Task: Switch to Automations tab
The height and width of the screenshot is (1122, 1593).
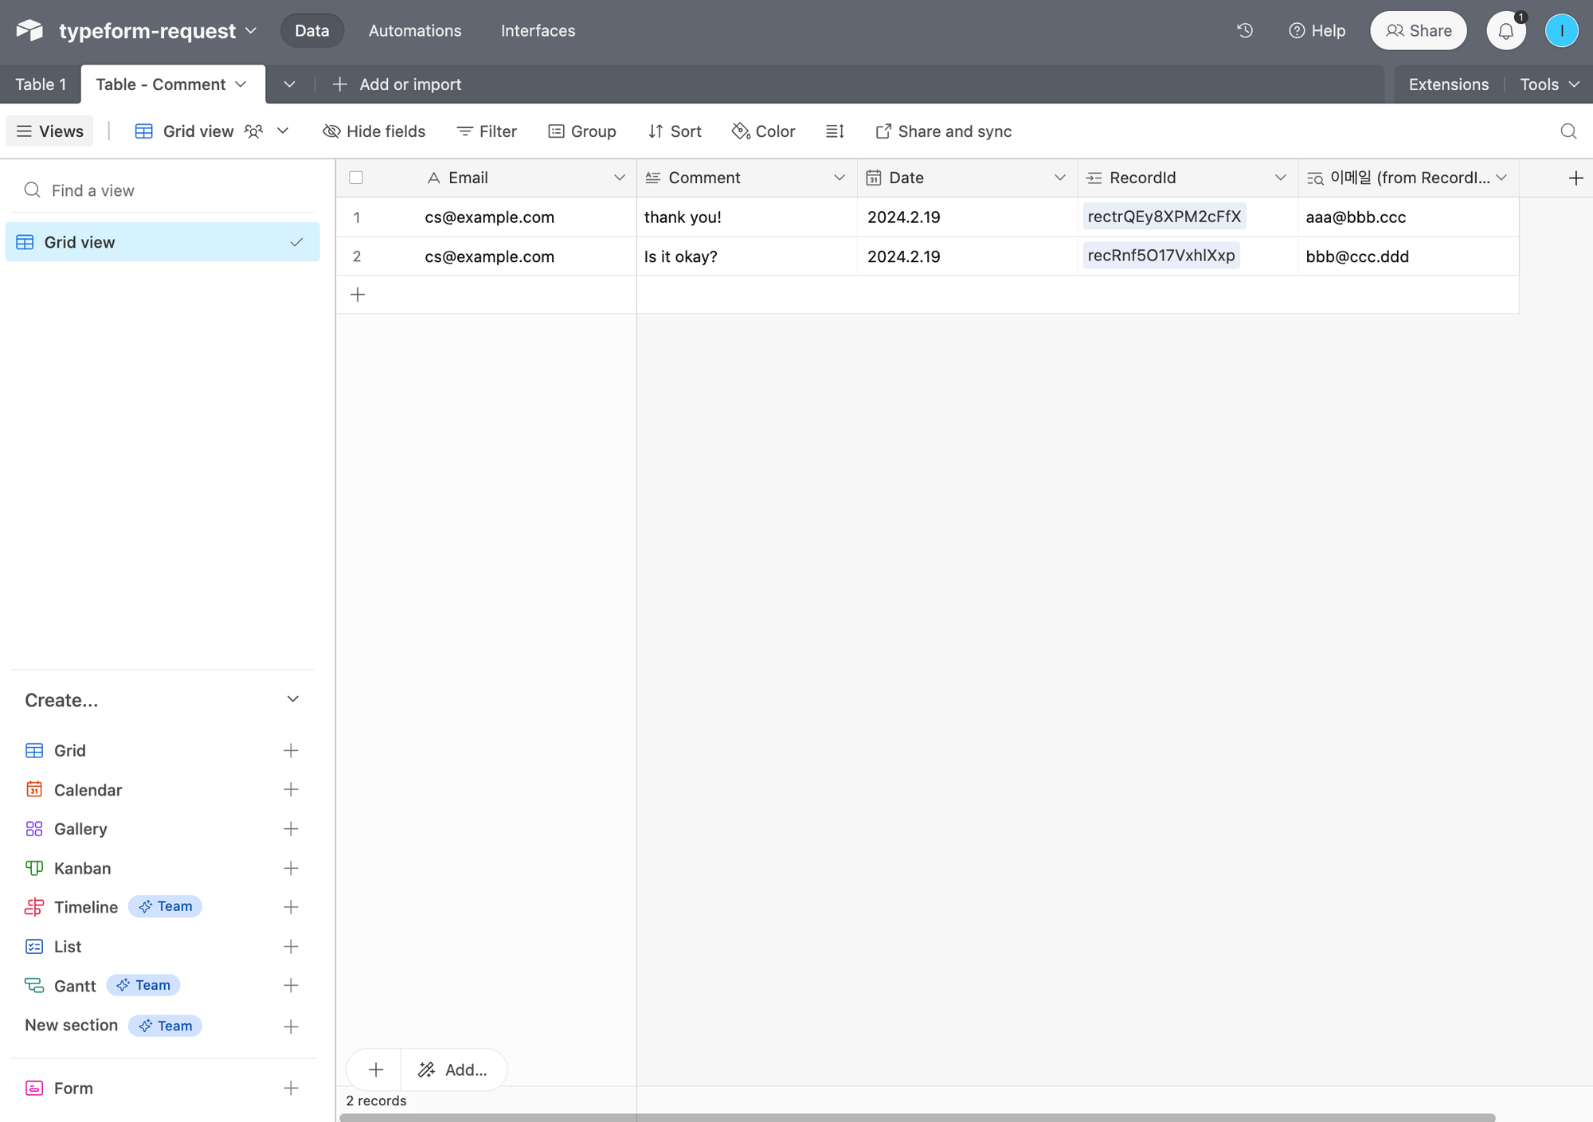Action: (x=415, y=31)
